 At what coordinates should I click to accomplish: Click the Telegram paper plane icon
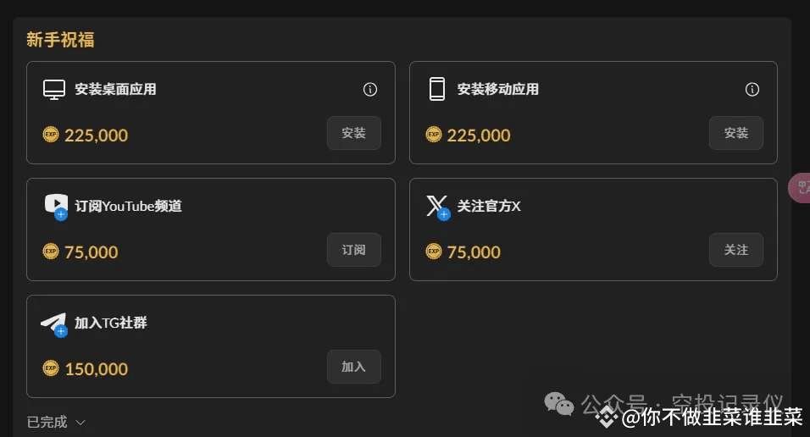point(54,324)
